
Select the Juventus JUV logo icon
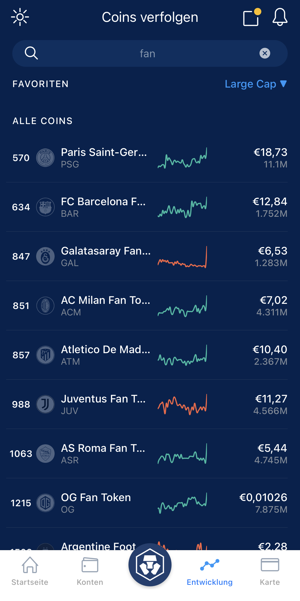45,404
